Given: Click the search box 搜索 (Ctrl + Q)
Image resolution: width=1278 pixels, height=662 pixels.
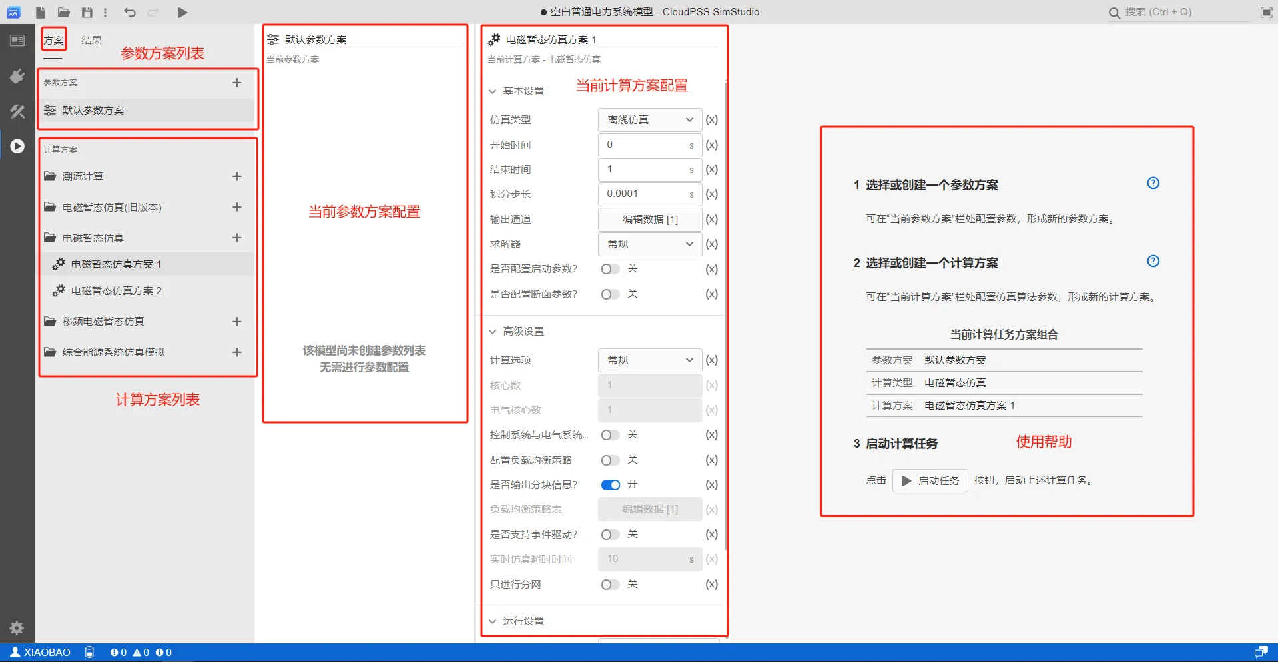Looking at the screenshot, I should pos(1179,13).
